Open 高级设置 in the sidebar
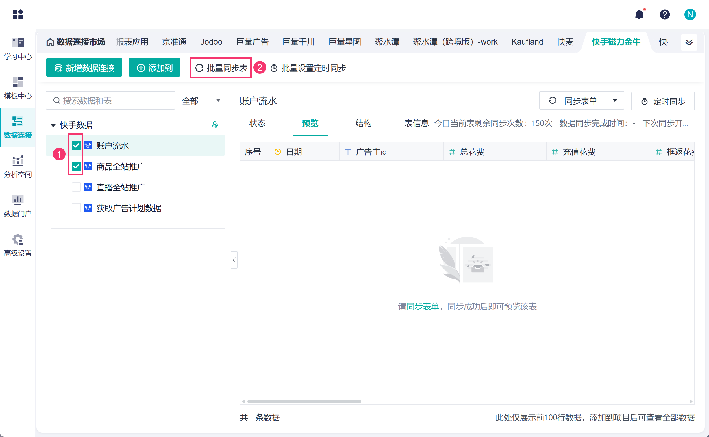The height and width of the screenshot is (437, 709). coord(18,245)
